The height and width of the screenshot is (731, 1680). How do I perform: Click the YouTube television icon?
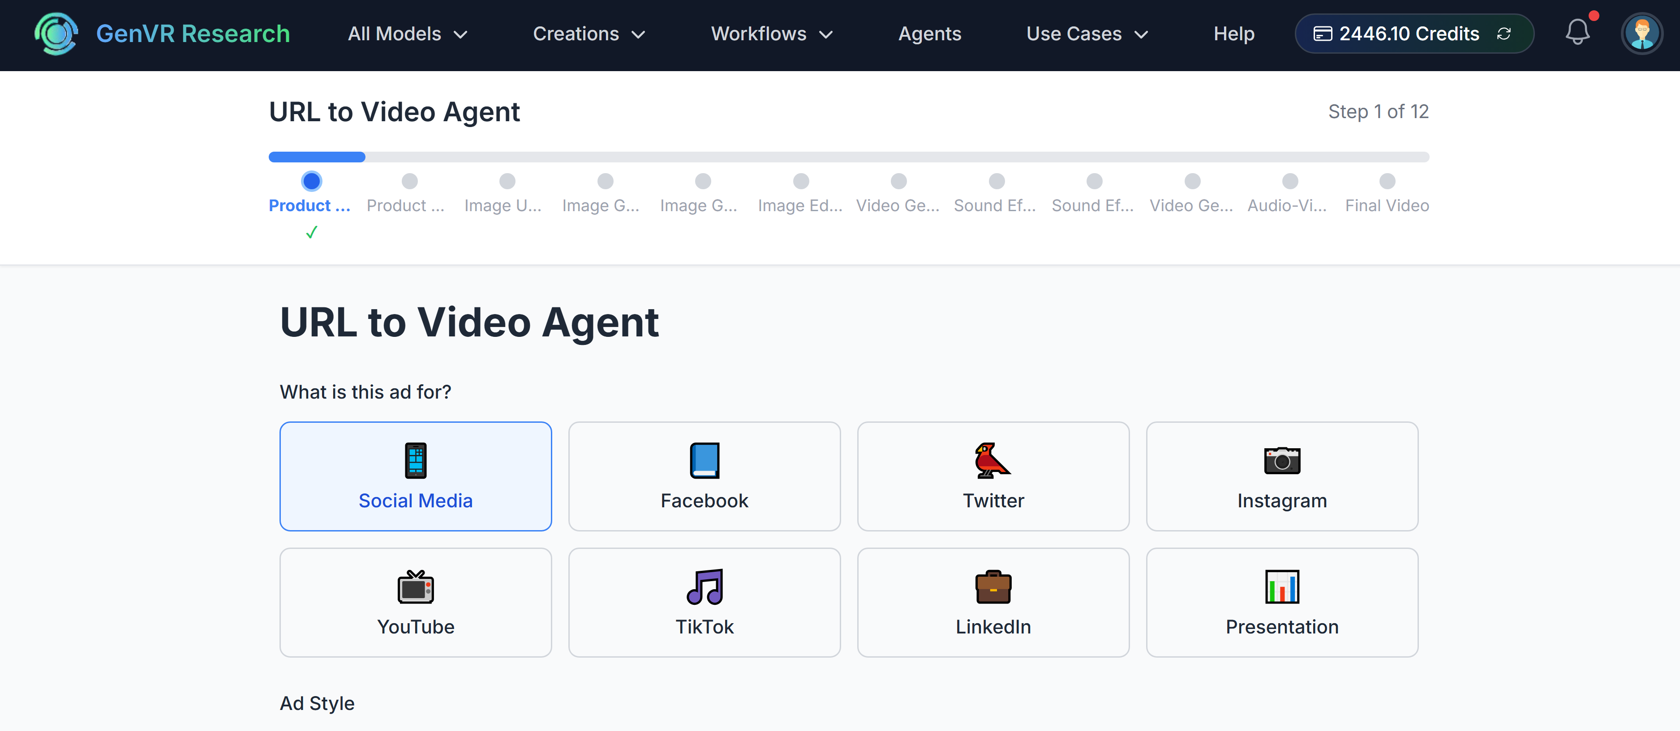coord(416,586)
